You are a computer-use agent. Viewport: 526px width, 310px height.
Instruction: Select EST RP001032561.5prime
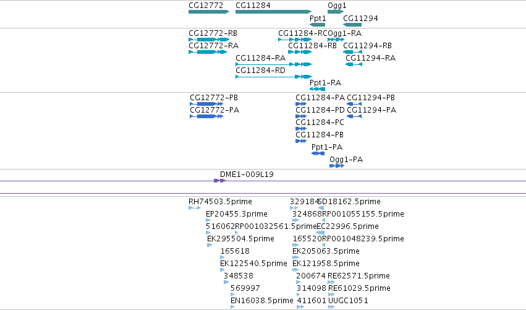pyautogui.click(x=276, y=226)
